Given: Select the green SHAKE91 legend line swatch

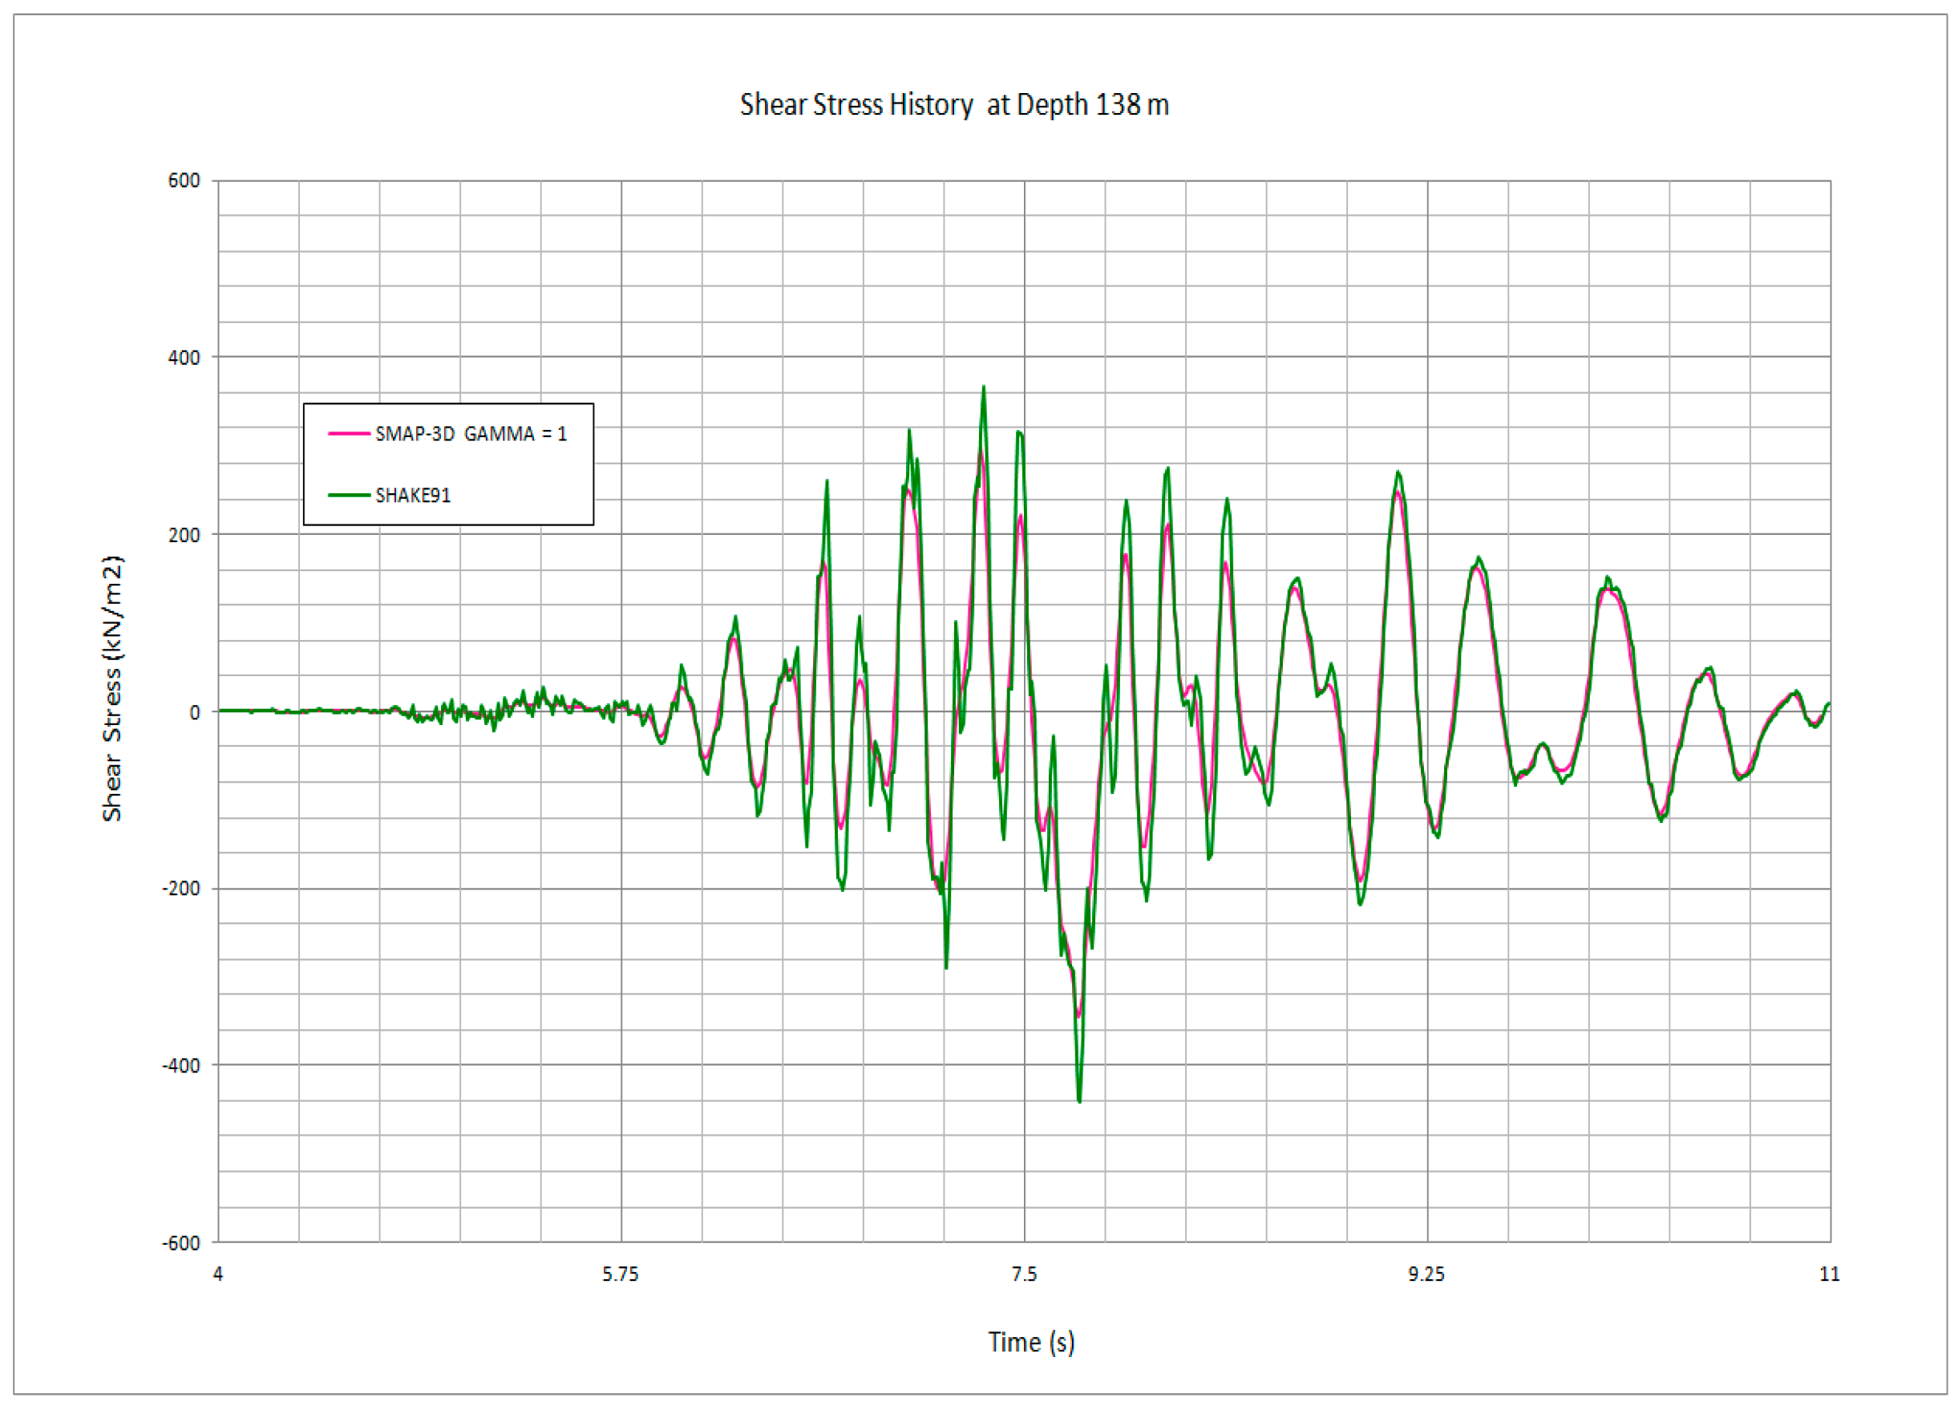Looking at the screenshot, I should 349,496.
